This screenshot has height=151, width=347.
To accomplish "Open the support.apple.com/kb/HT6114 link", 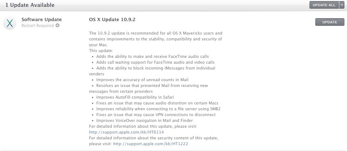I will (x=126, y=132).
